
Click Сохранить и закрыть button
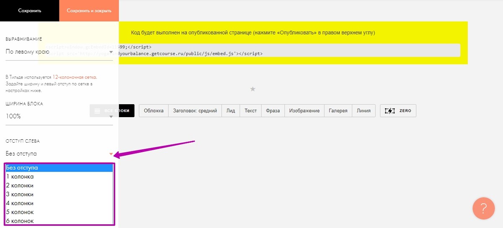click(89, 10)
